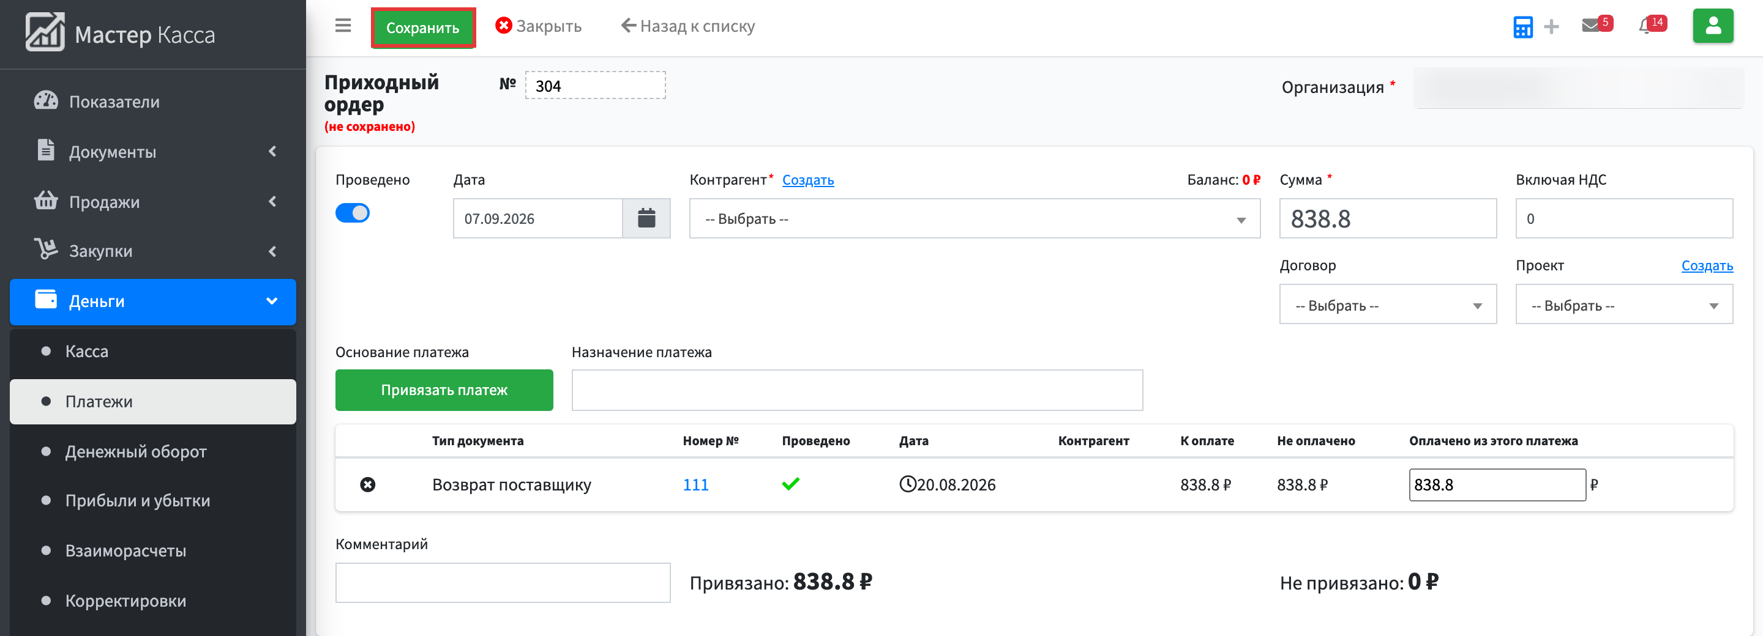This screenshot has width=1763, height=636.
Task: Click the Назначение платежа input field
Action: click(x=857, y=391)
